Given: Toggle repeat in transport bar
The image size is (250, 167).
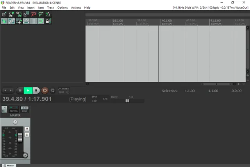Looking at the screenshot, I should coord(53,91).
